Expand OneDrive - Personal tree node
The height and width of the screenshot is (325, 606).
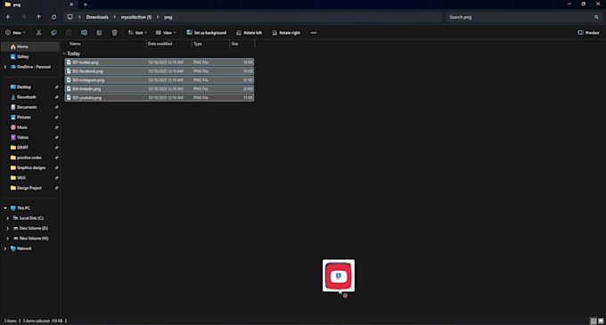[5, 67]
